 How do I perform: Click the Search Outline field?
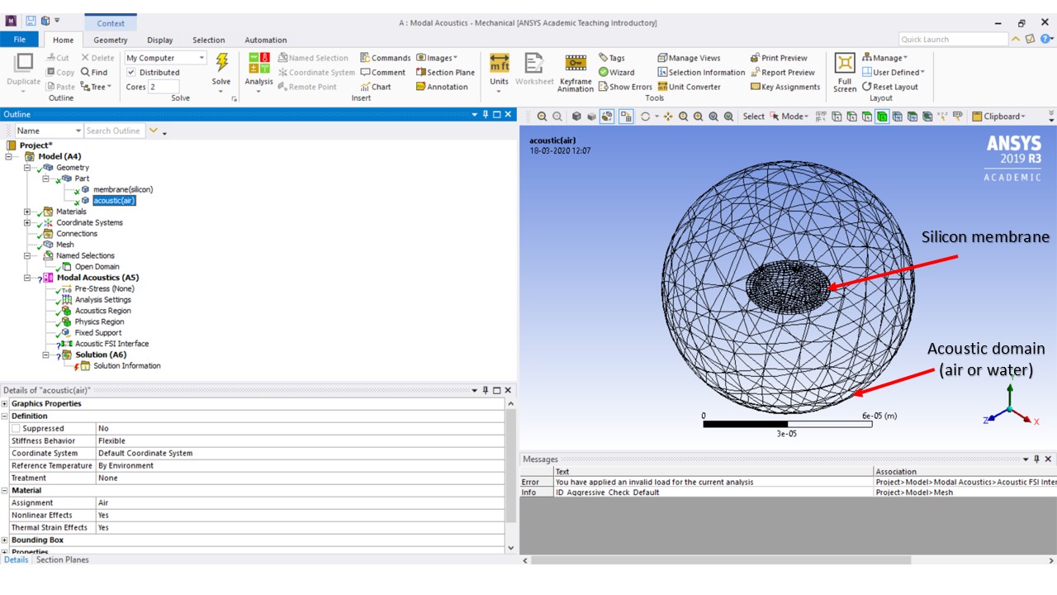[x=114, y=131]
